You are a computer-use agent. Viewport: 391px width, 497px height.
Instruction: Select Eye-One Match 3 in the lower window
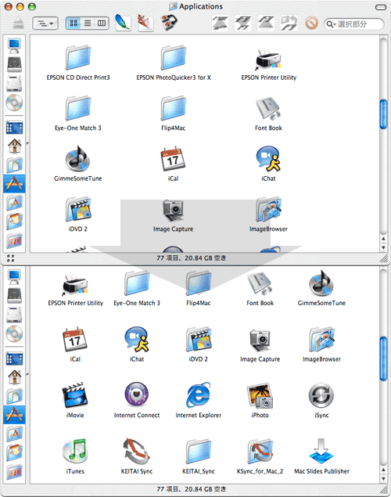(136, 283)
